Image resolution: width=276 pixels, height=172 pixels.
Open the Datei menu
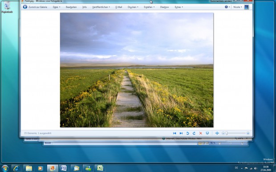point(57,7)
